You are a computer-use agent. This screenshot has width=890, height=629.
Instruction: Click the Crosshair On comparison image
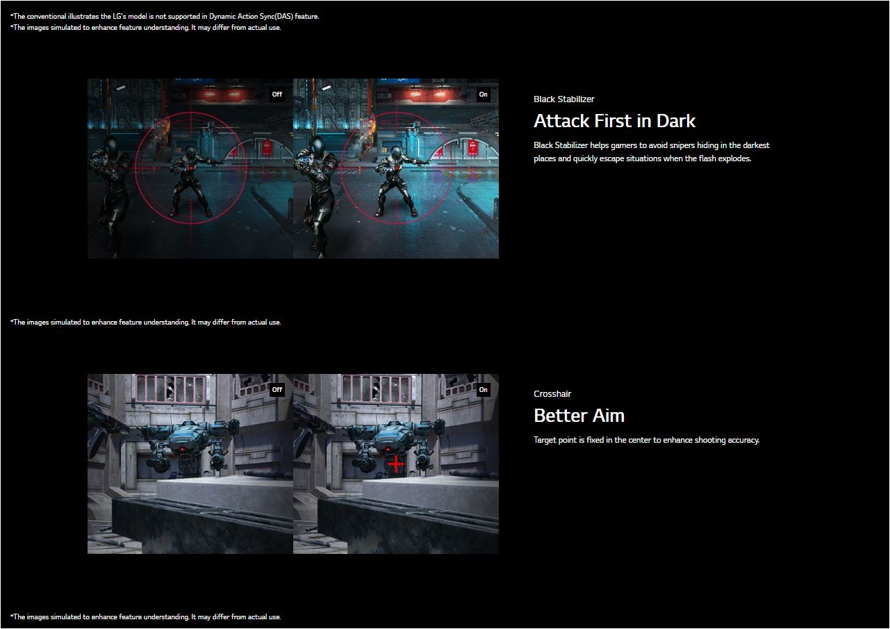pyautogui.click(x=396, y=464)
